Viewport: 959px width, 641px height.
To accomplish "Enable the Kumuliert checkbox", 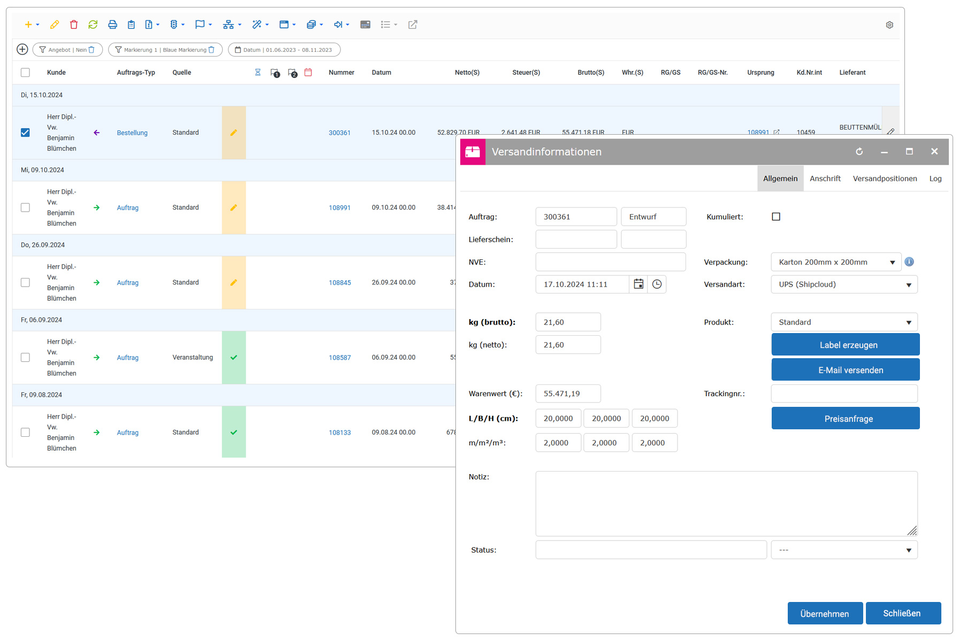I will pos(776,217).
